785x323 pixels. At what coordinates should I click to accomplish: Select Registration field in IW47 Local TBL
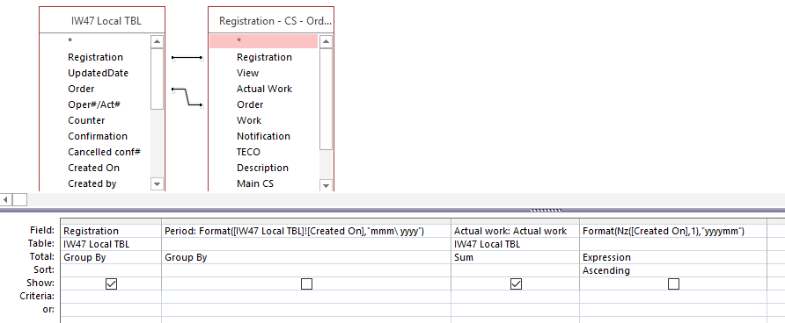[x=95, y=57]
